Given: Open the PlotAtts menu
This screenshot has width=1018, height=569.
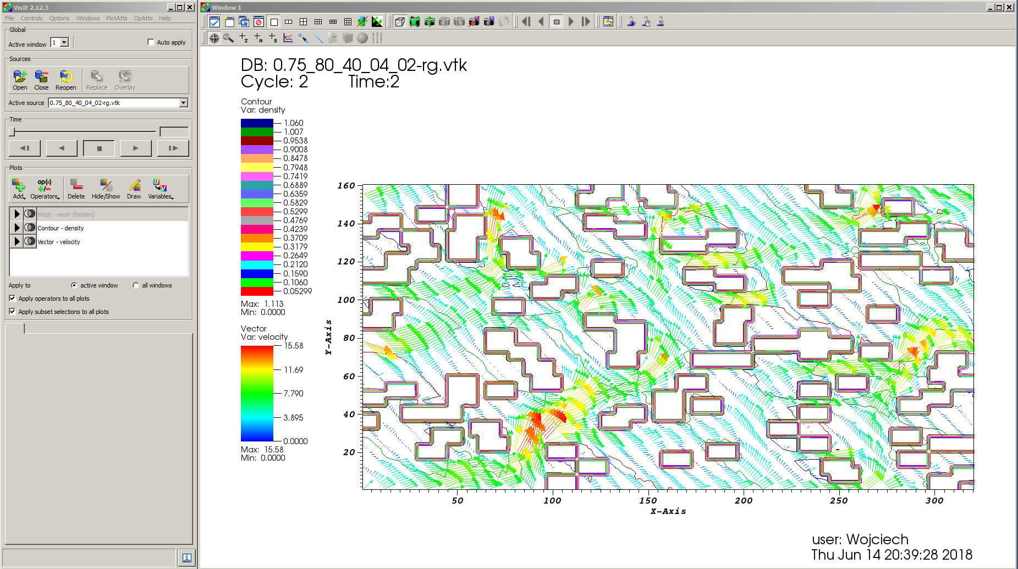Looking at the screenshot, I should coord(117,18).
